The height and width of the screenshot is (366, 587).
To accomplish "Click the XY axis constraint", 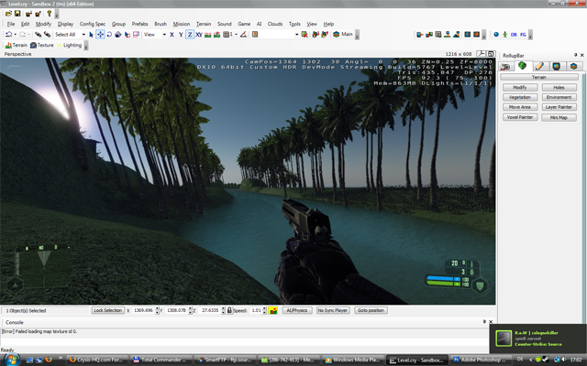I will coord(199,35).
